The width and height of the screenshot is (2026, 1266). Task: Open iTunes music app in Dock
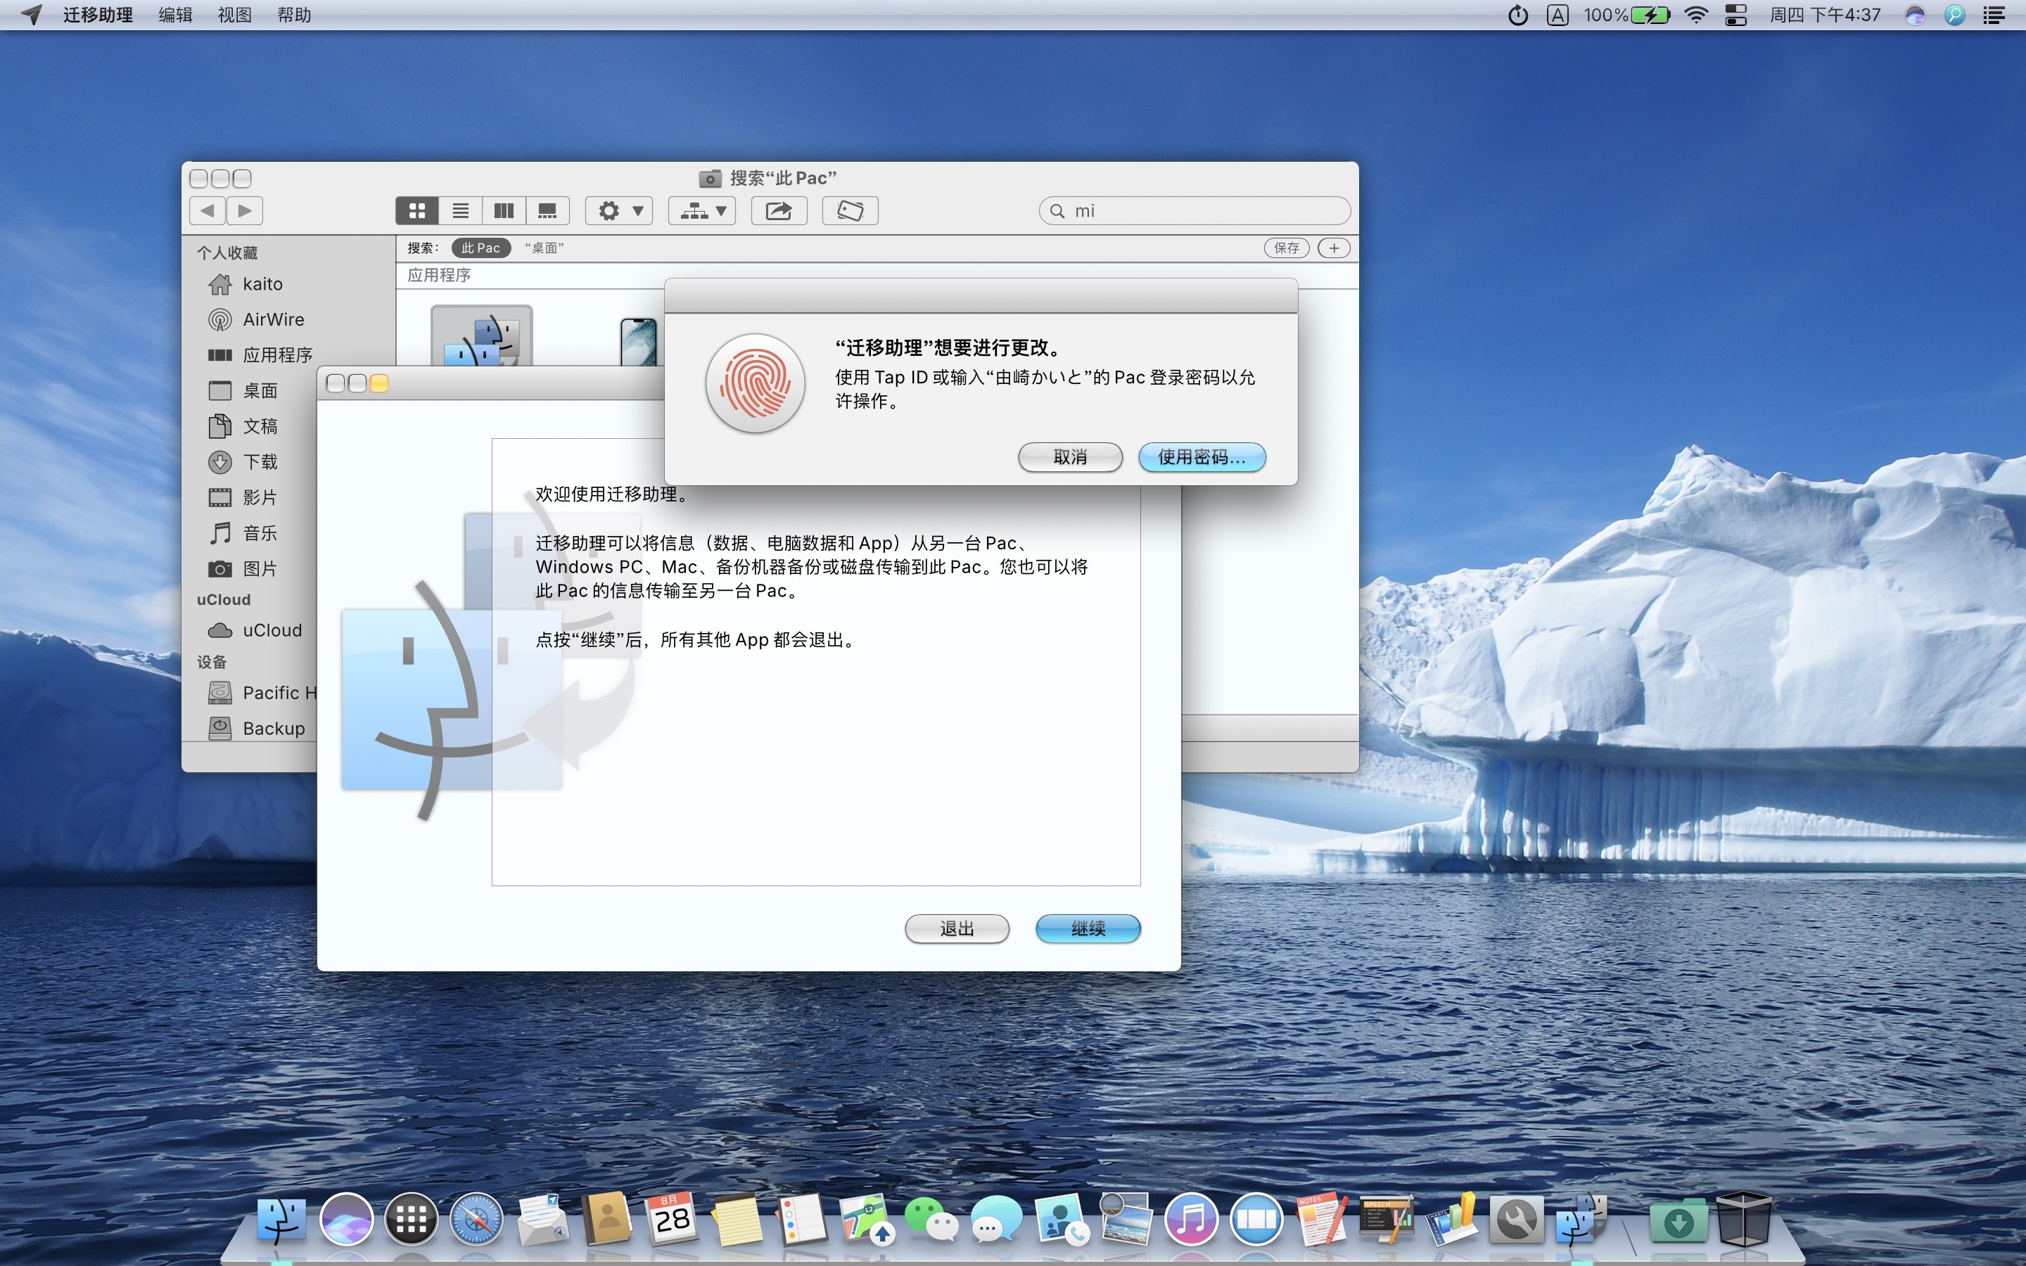pyautogui.click(x=1191, y=1220)
